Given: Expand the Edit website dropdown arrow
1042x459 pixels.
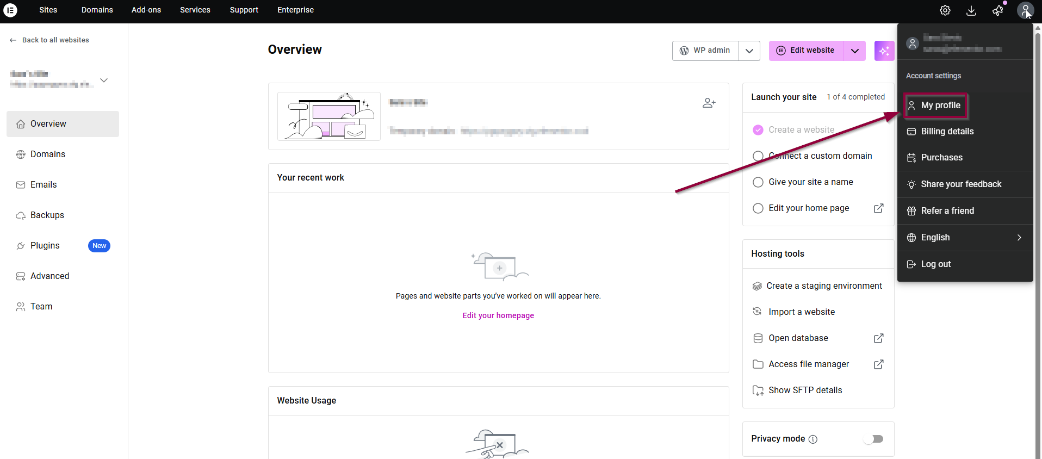Looking at the screenshot, I should pyautogui.click(x=855, y=51).
